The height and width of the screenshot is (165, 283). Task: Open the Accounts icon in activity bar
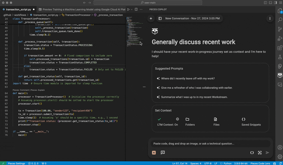(280, 148)
